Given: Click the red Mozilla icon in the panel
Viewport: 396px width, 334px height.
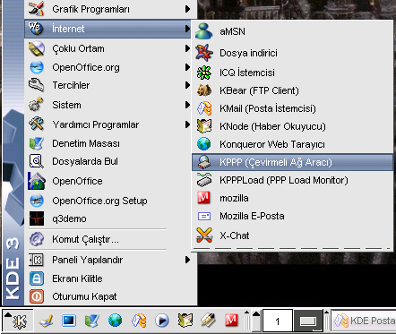Looking at the screenshot, I should coord(231,321).
